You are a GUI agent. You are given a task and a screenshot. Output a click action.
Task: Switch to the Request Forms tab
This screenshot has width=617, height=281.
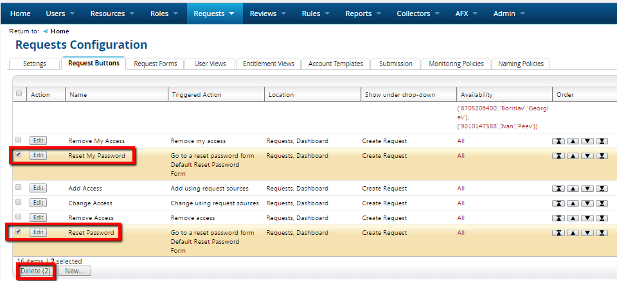point(156,64)
